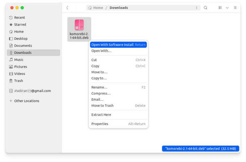The height and width of the screenshot is (162, 246).
Task: Open Other Locations in sidebar
Action: tap(26, 101)
